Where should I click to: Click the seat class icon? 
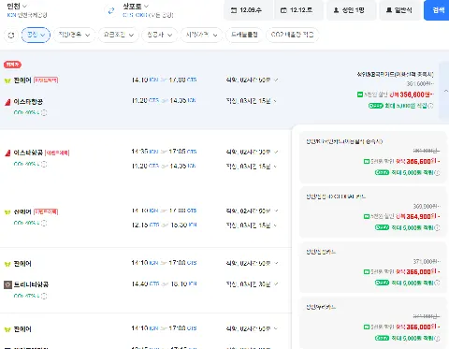coord(389,10)
